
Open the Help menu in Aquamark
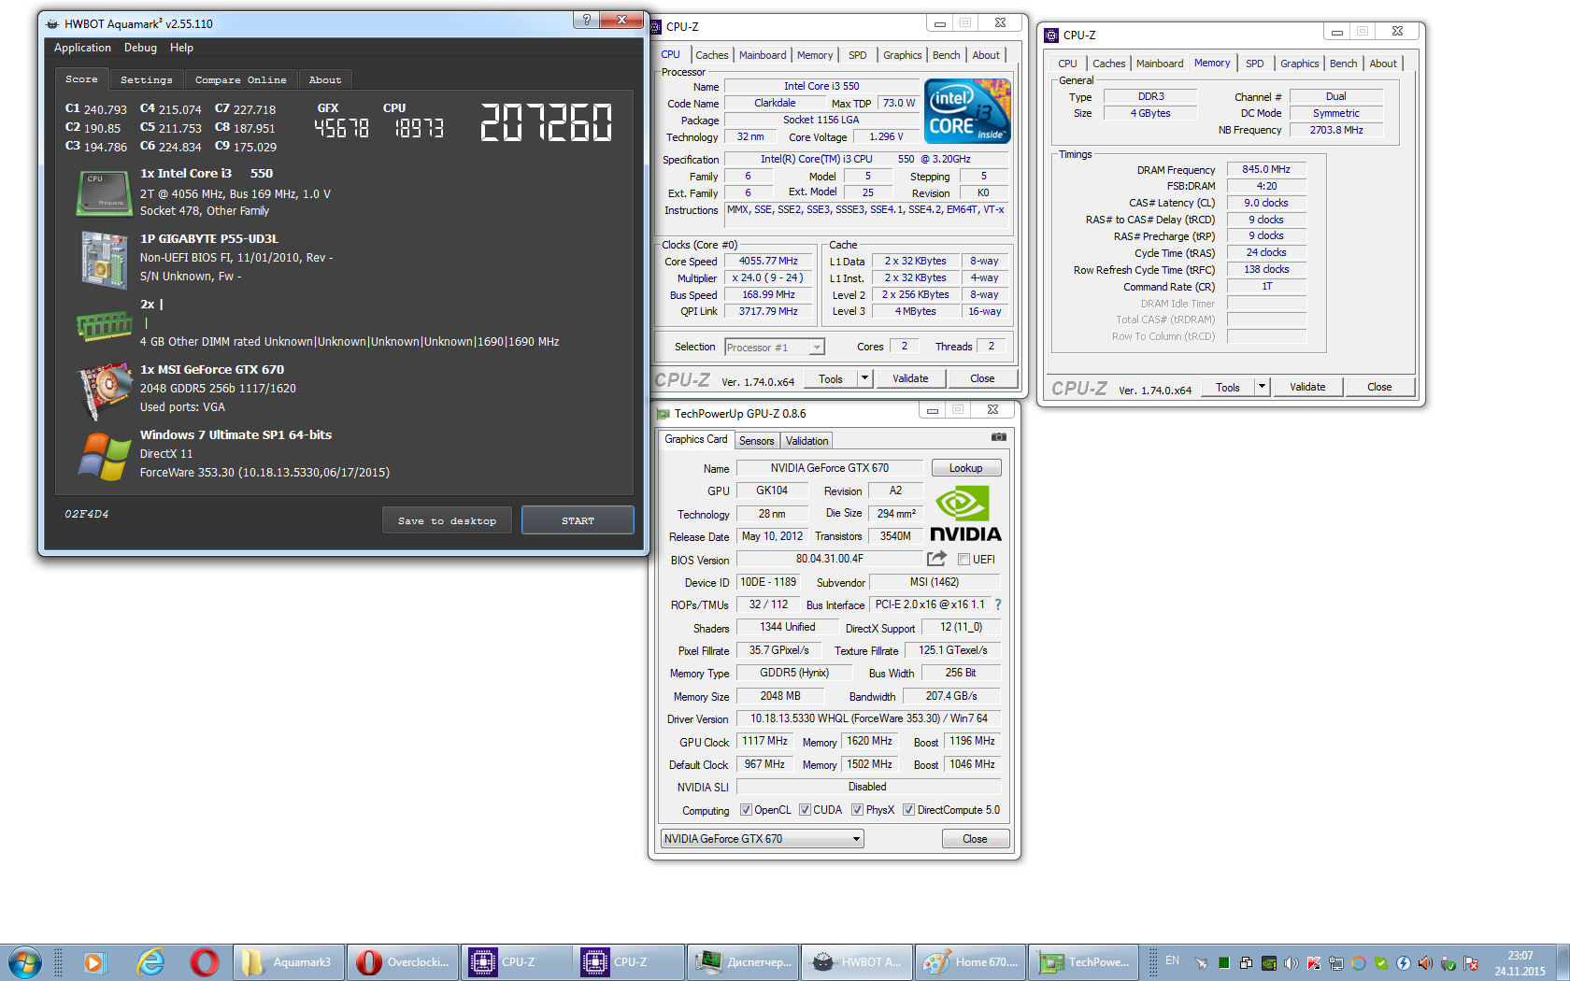click(181, 48)
